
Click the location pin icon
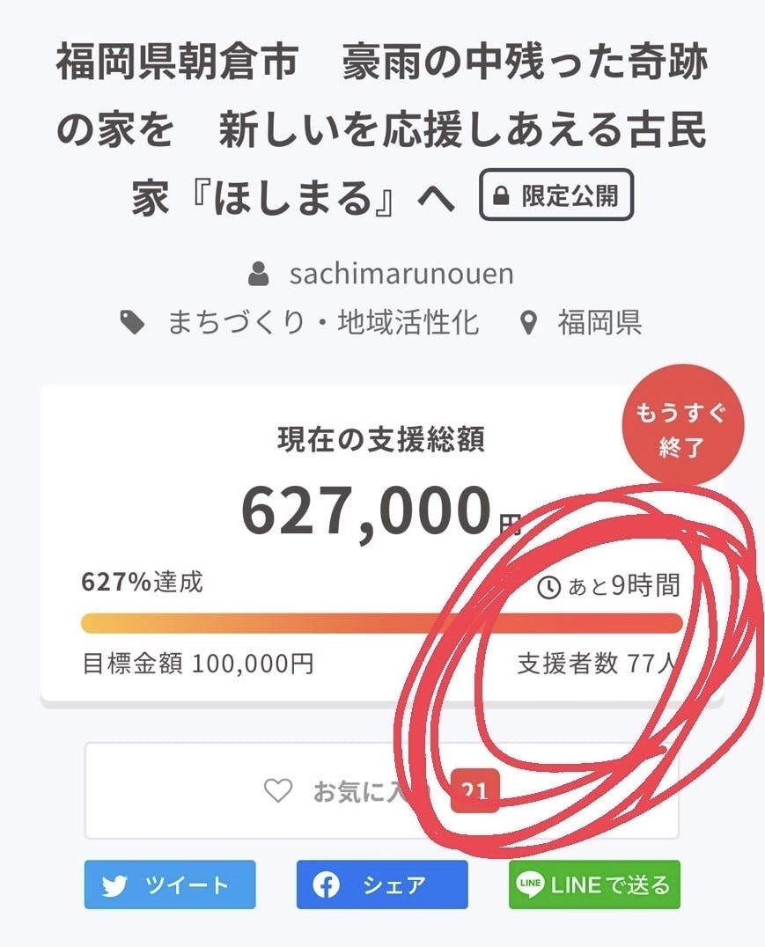point(528,323)
